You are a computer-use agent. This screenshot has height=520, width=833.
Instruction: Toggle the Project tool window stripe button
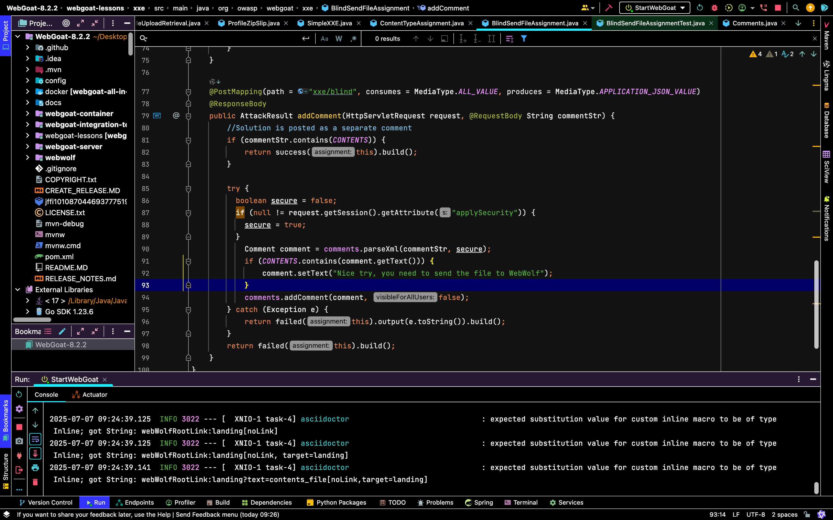[x=6, y=35]
